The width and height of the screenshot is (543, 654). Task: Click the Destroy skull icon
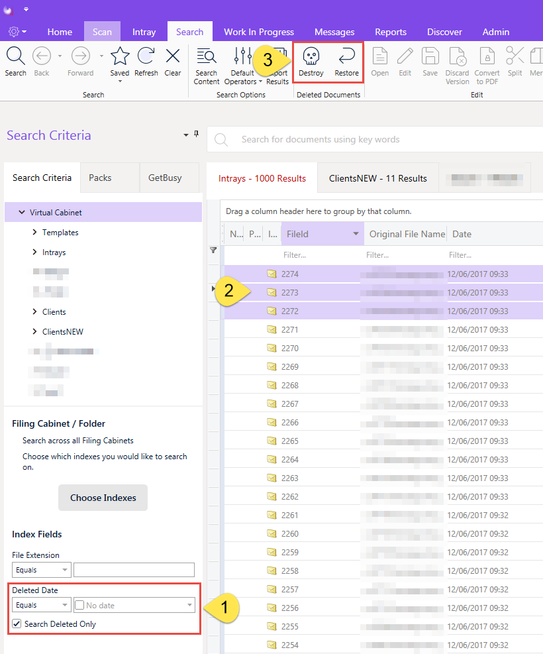(311, 56)
